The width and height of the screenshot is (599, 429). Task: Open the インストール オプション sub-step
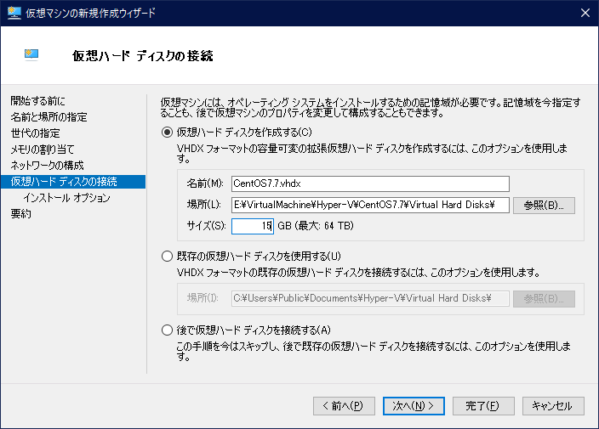pyautogui.click(x=66, y=198)
